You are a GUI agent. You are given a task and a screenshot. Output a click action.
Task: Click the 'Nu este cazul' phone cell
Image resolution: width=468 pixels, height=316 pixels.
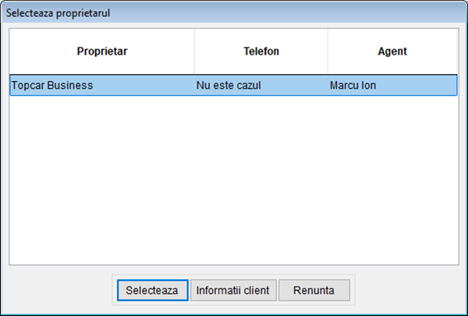pos(261,85)
